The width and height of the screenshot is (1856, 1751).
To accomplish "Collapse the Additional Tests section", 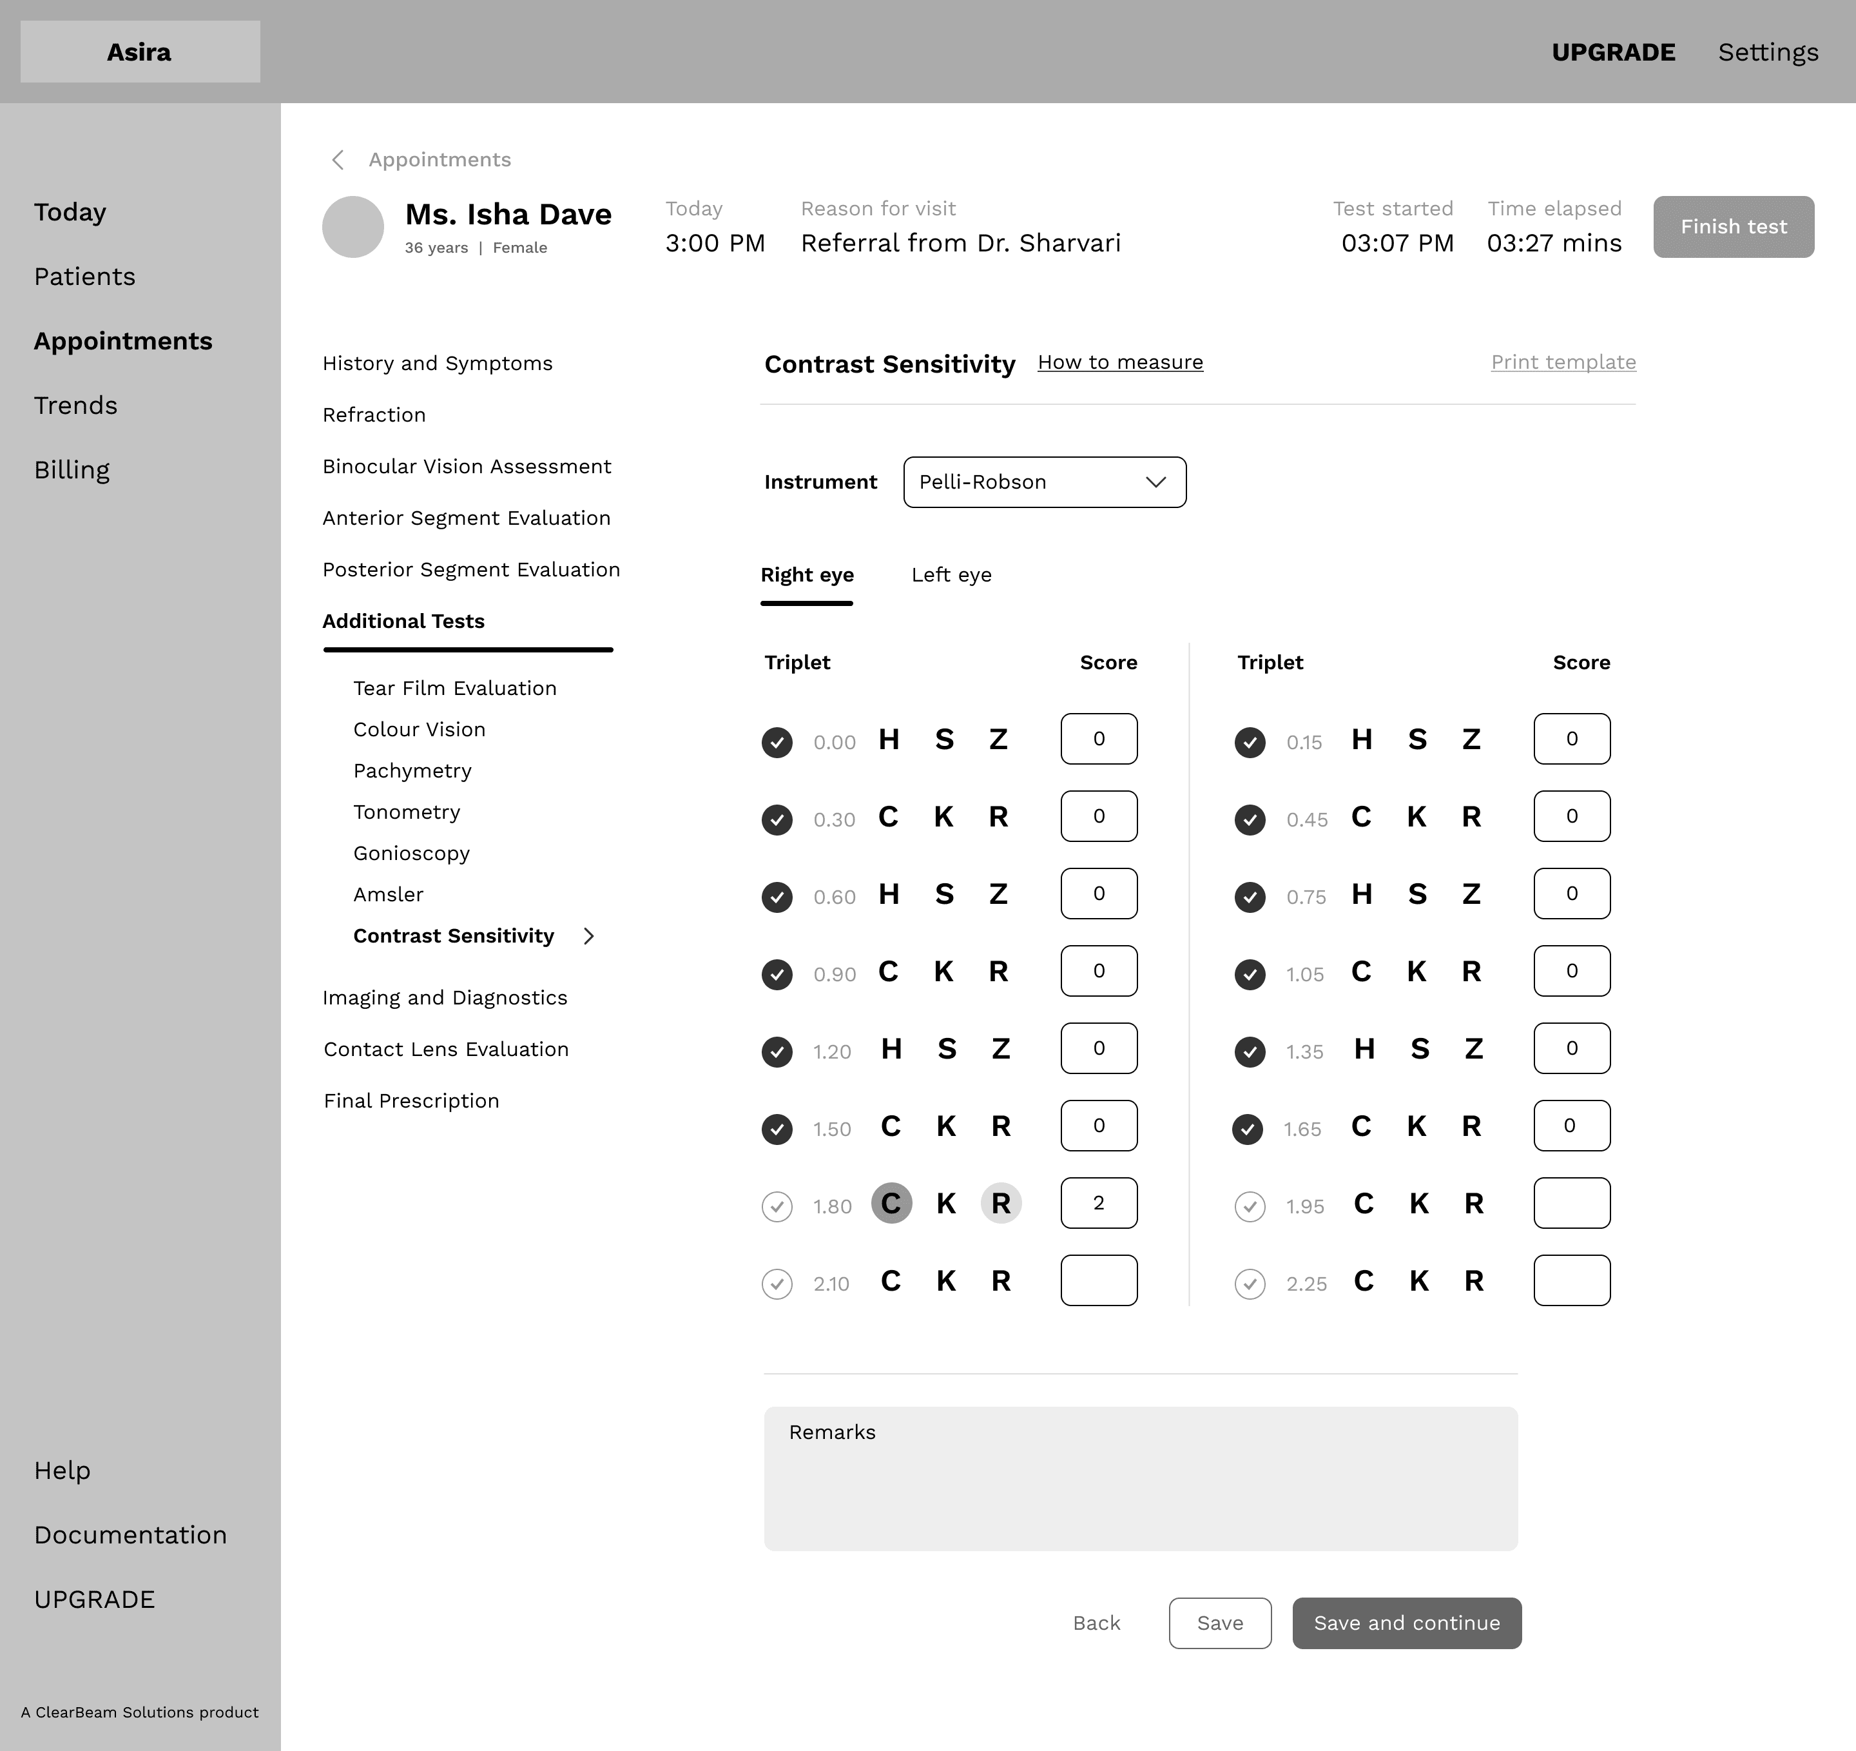I will click(x=403, y=621).
